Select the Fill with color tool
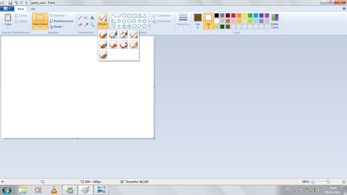Viewport: 347px width, 195px height. click(x=86, y=18)
